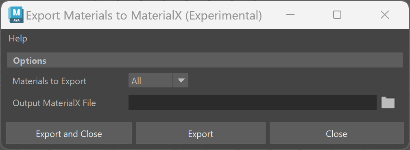Click the Export and Close button
Image resolution: width=410 pixels, height=150 pixels.
tap(69, 133)
